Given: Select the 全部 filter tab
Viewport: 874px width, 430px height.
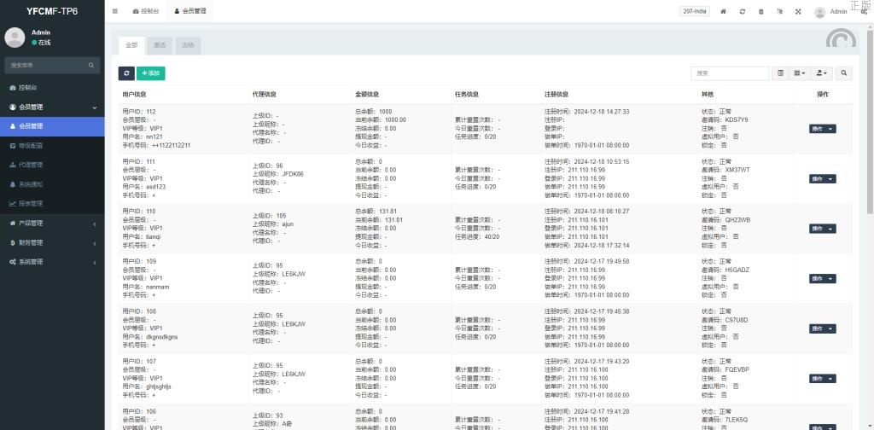Looking at the screenshot, I should (x=131, y=44).
